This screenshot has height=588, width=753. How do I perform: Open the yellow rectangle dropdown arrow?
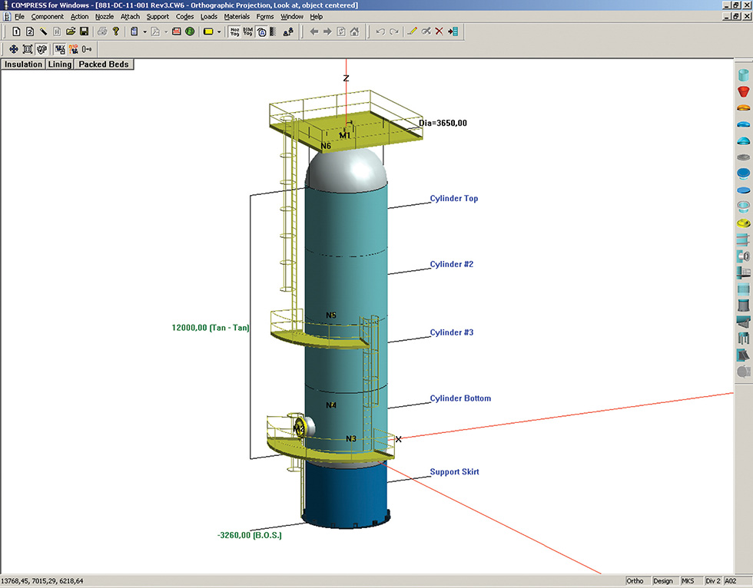219,32
